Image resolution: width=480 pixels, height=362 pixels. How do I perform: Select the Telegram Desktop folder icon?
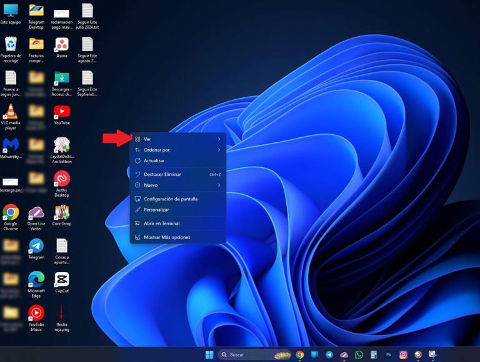[36, 16]
